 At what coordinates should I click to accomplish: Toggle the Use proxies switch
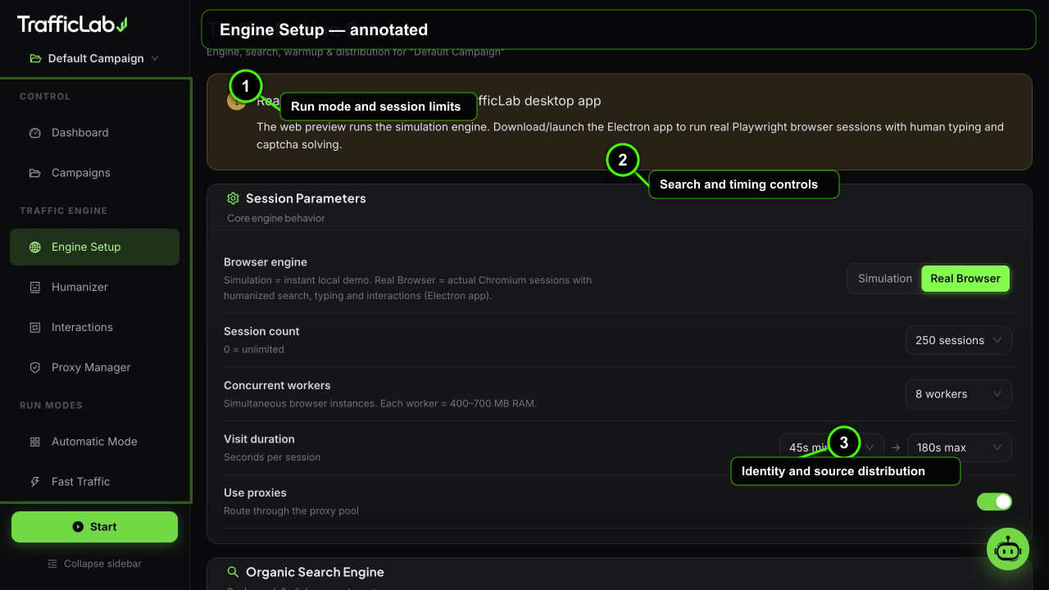pos(994,501)
